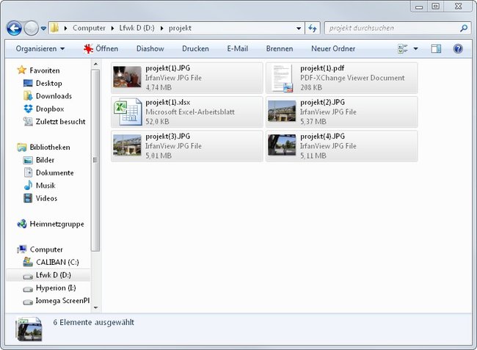The width and height of the screenshot is (477, 350).
Task: Click E-Mail in the toolbar
Action: [237, 48]
